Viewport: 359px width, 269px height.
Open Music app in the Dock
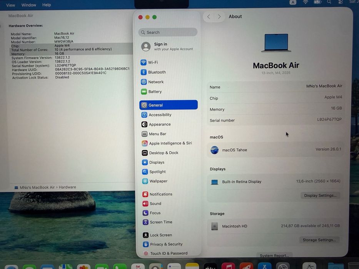(x=228, y=266)
